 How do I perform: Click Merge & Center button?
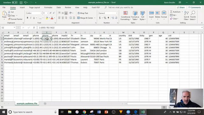coord(85,18)
